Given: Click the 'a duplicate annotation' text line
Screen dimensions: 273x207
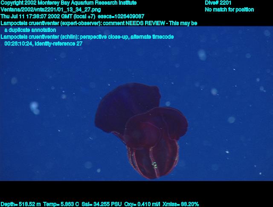Looking at the screenshot, I should [30, 30].
